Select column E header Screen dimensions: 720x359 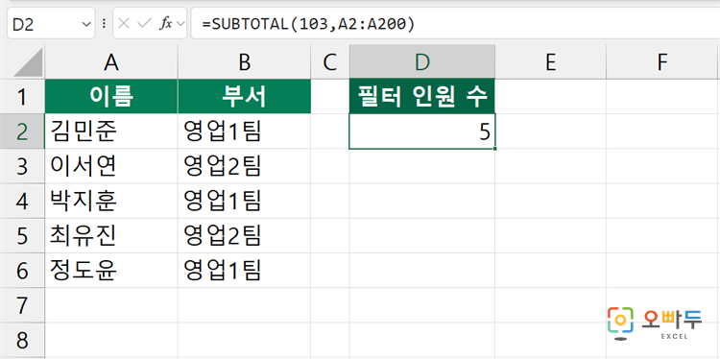coord(551,62)
